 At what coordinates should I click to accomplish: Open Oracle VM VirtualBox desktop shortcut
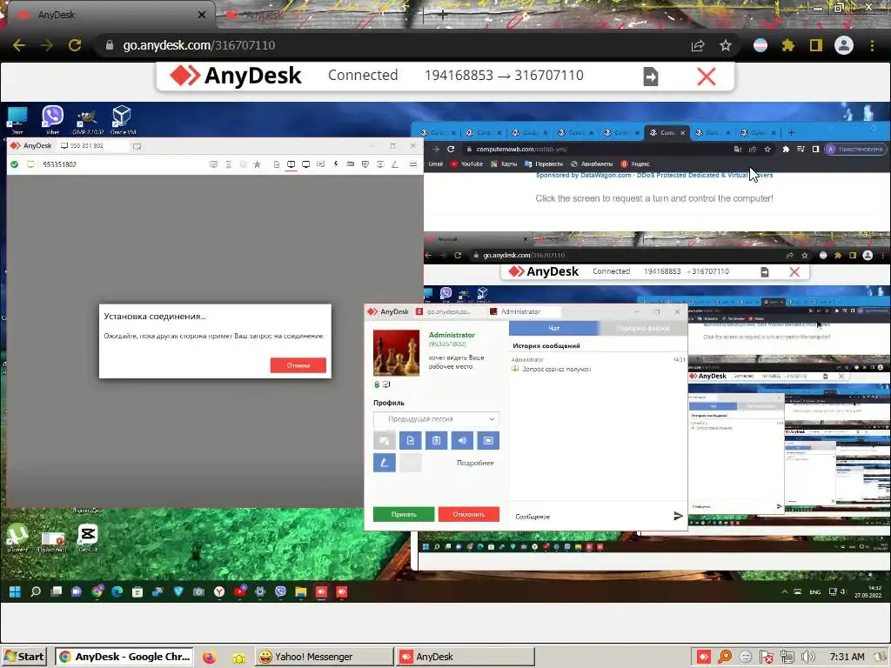(x=122, y=119)
